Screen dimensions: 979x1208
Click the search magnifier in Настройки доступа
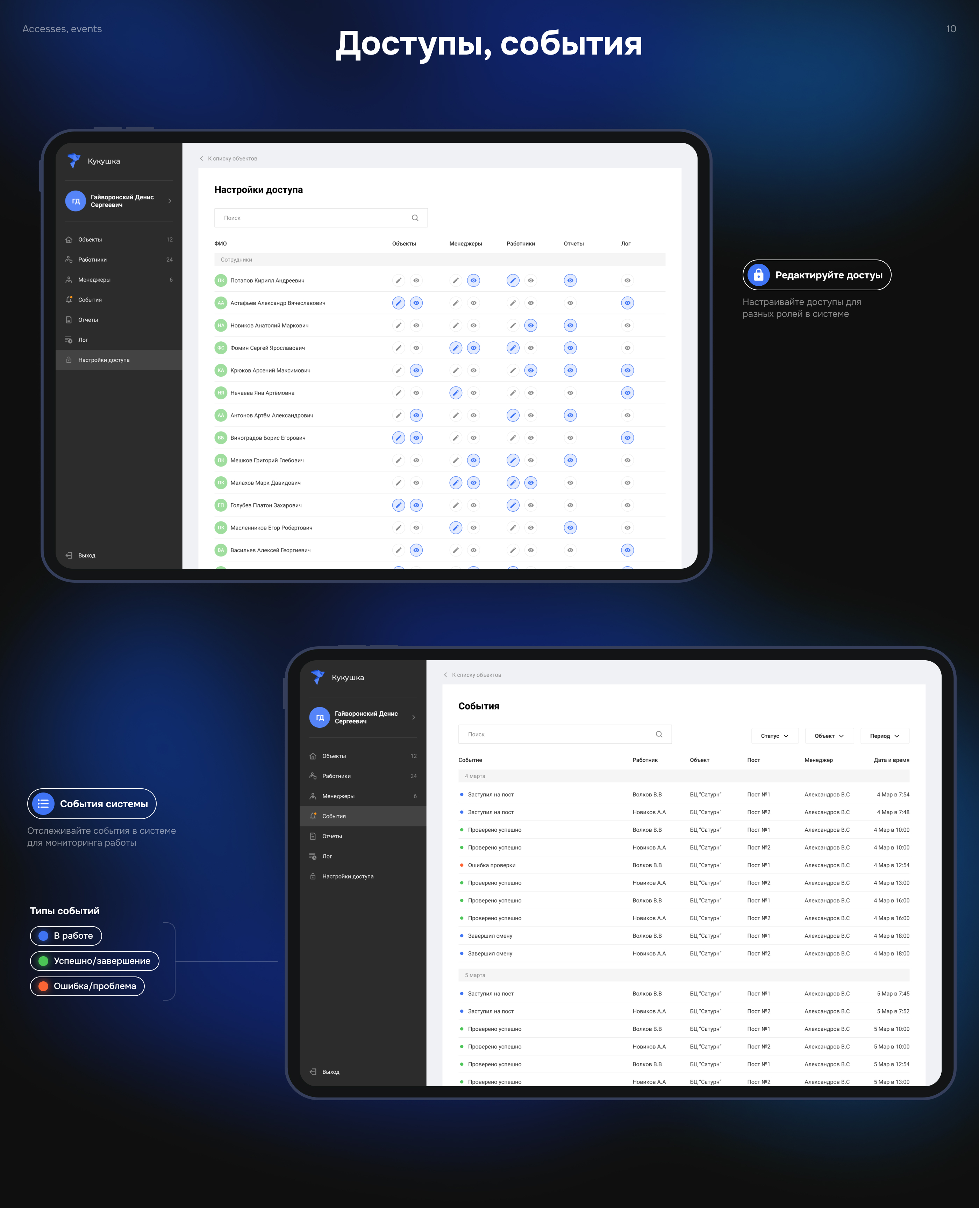[415, 218]
